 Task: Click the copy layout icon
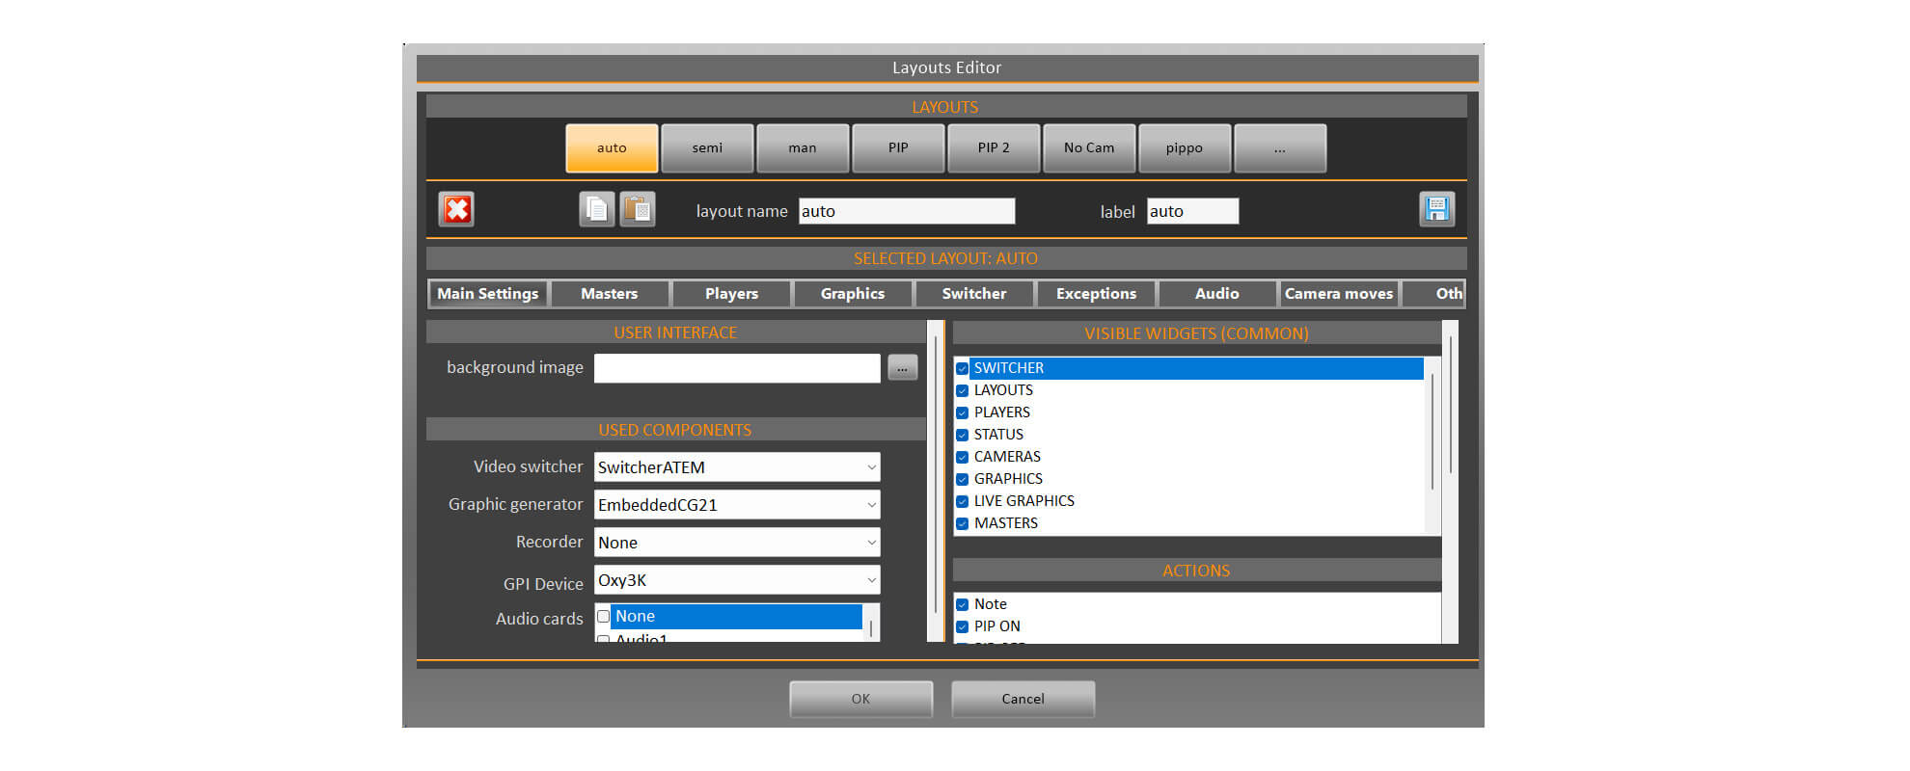(596, 209)
